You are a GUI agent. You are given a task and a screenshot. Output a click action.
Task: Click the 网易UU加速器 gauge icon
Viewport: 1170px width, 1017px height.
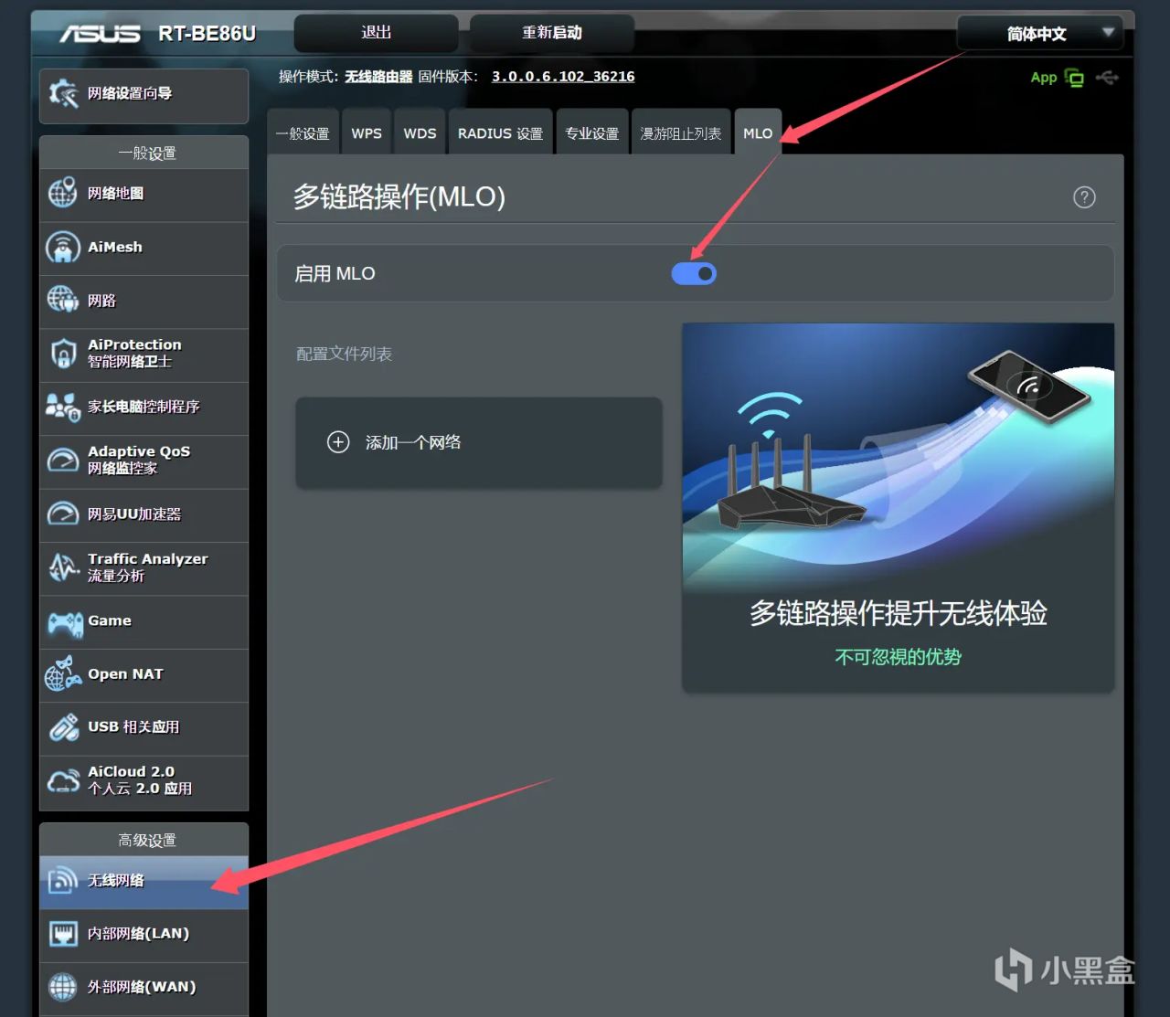(62, 514)
